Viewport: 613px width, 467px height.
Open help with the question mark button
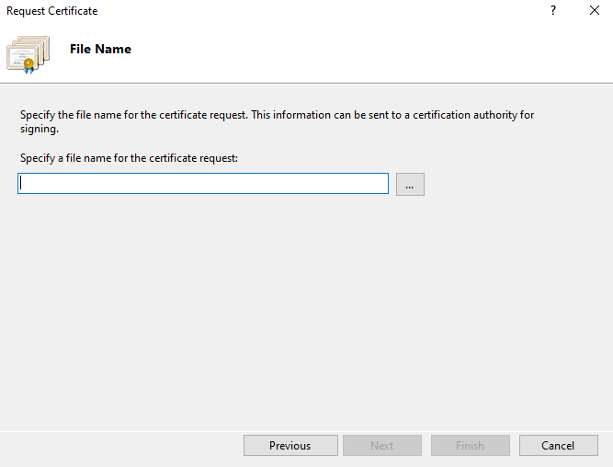tap(553, 11)
